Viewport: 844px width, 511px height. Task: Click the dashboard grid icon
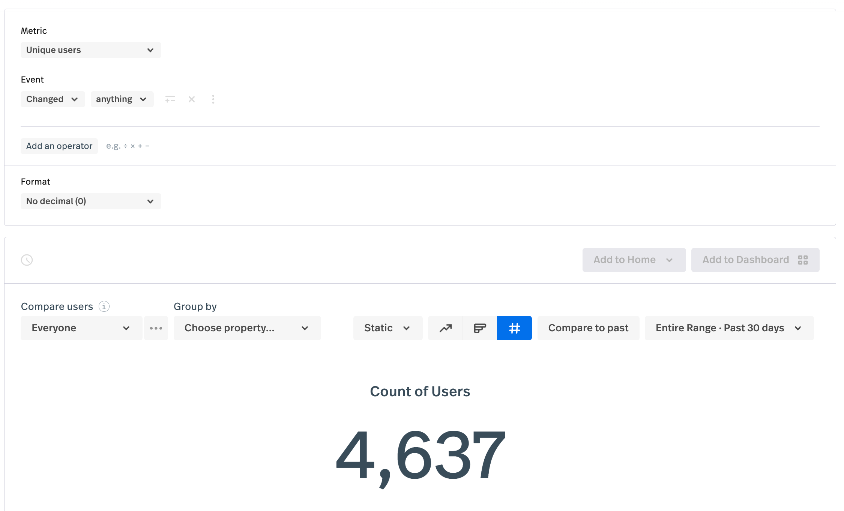tap(803, 260)
